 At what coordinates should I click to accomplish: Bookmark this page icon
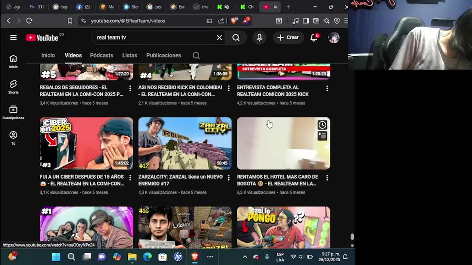coord(70,21)
